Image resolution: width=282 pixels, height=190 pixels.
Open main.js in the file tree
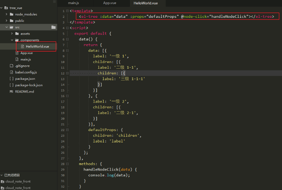26,59
